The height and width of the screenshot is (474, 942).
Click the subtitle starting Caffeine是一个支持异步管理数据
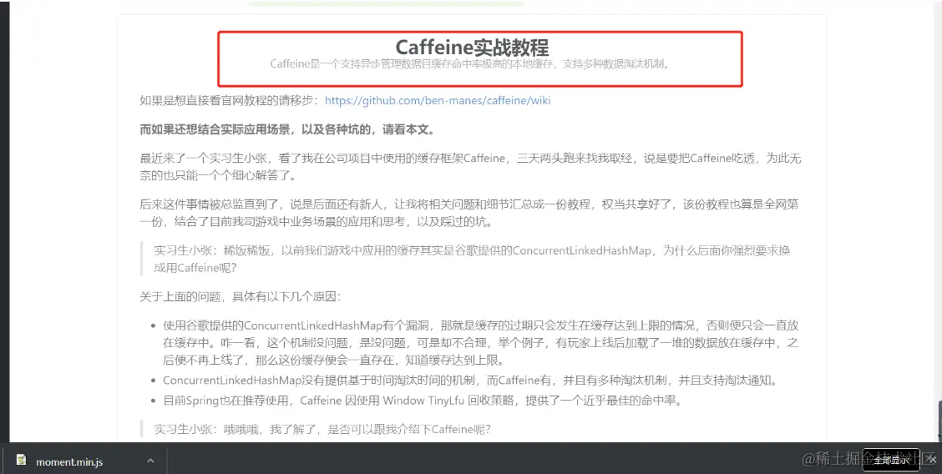(x=470, y=63)
